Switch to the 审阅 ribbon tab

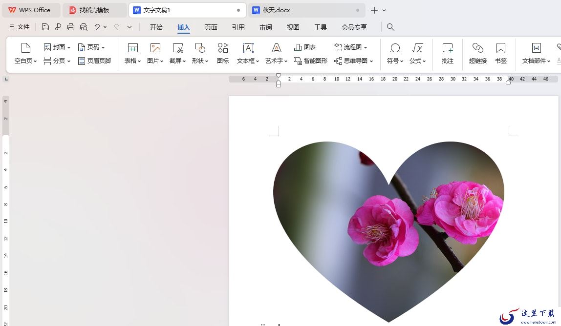(x=266, y=27)
